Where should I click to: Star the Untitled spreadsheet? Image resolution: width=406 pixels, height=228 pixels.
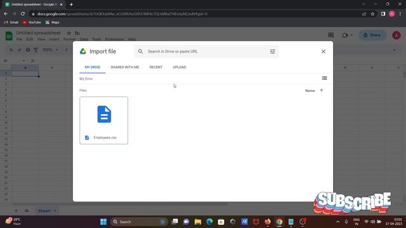(69, 33)
